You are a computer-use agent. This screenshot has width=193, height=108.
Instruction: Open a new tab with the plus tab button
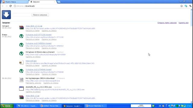(59, 2)
